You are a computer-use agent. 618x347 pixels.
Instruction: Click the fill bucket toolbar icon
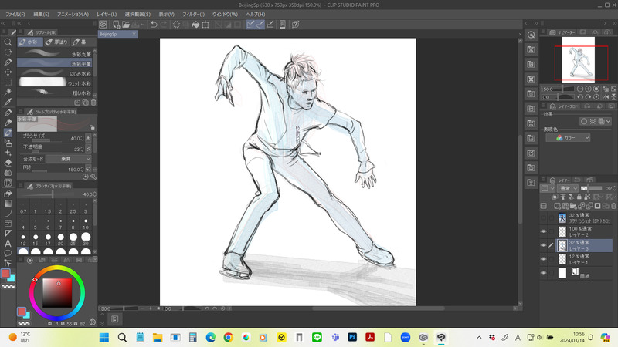point(195,25)
